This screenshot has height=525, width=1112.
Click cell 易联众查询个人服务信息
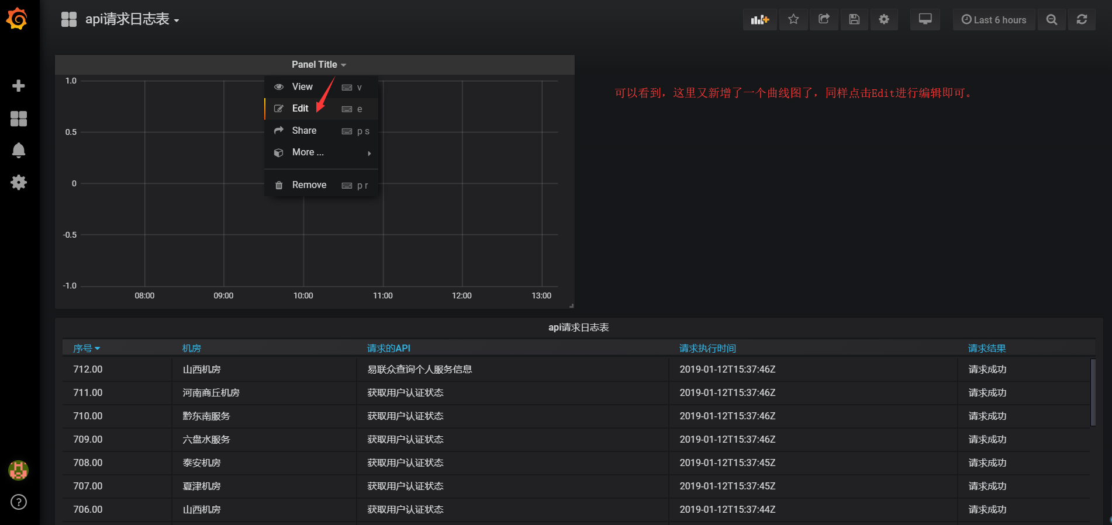pos(420,369)
